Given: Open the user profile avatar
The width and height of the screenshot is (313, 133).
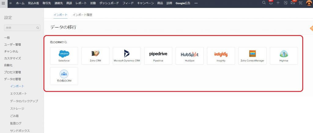Looking at the screenshot, I should (309, 3).
